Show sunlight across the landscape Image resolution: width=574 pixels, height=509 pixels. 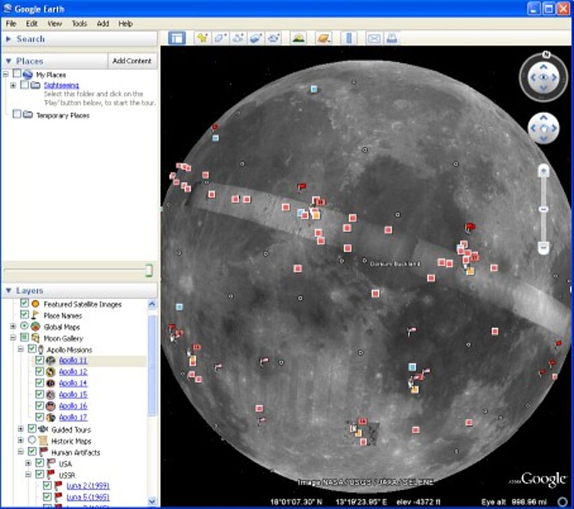pyautogui.click(x=298, y=38)
